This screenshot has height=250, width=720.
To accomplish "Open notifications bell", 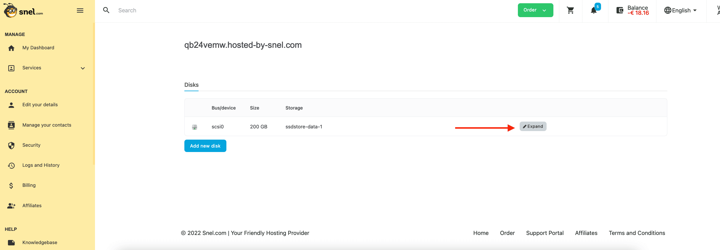I will (x=594, y=11).
